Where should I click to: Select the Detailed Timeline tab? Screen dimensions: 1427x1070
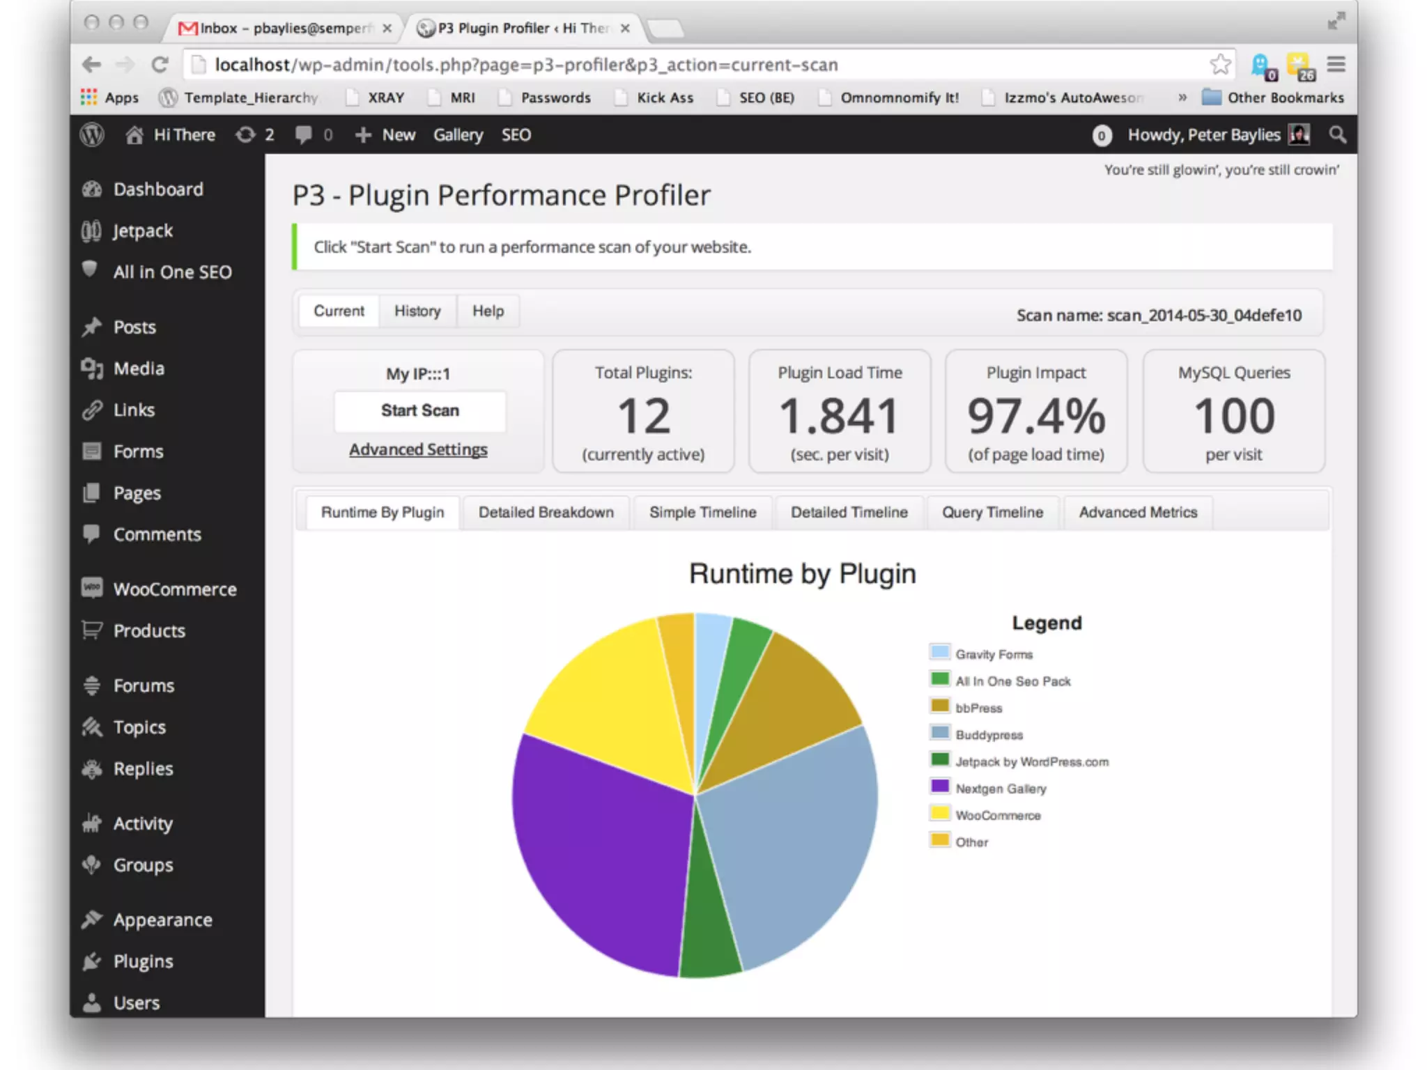(x=849, y=512)
